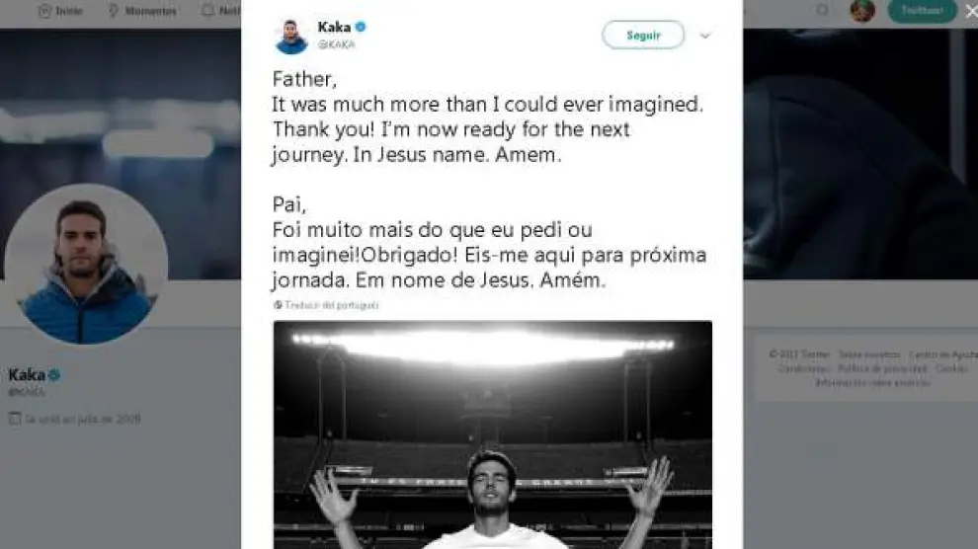Image resolution: width=978 pixels, height=549 pixels.
Task: Click the Seguir follow button
Action: click(642, 36)
